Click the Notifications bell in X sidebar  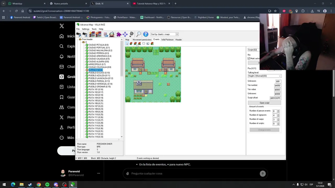click(62, 56)
